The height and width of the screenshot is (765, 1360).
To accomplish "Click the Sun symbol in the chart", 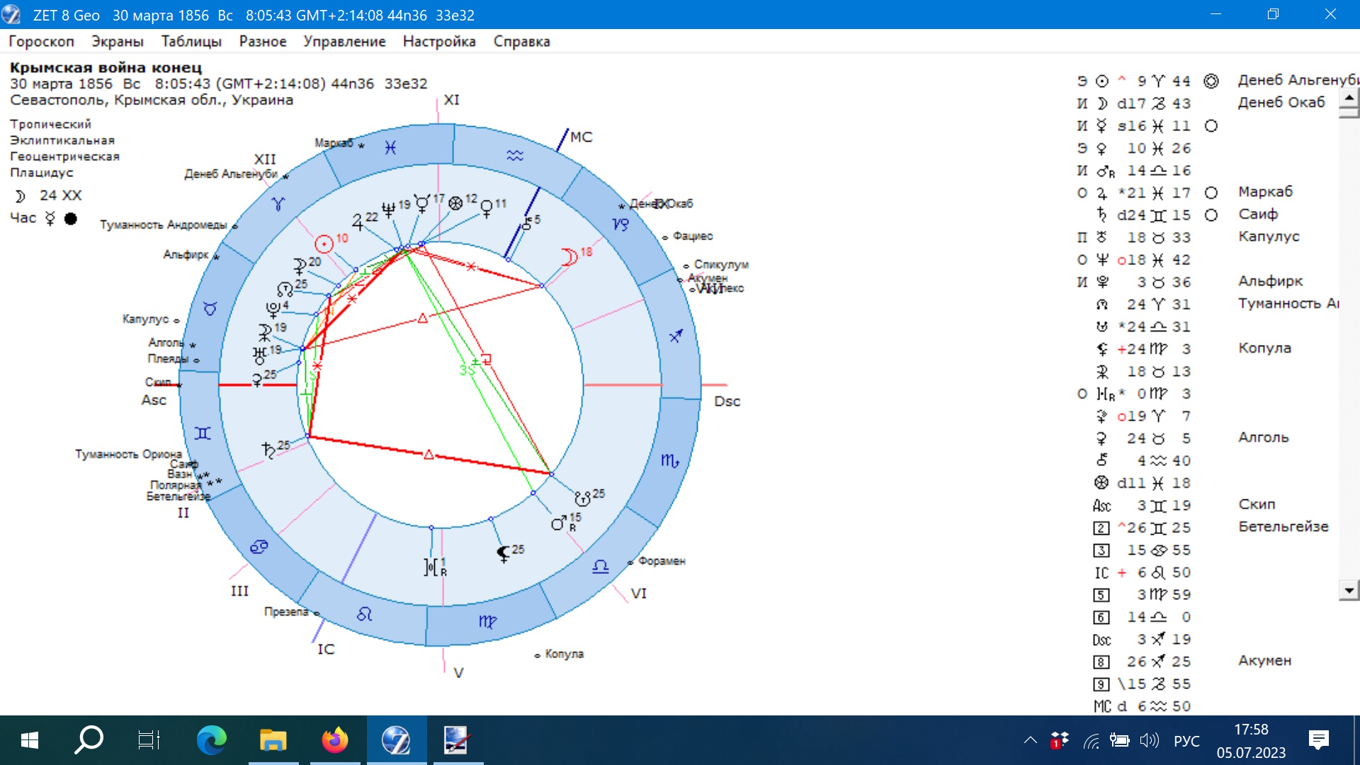I will (324, 244).
